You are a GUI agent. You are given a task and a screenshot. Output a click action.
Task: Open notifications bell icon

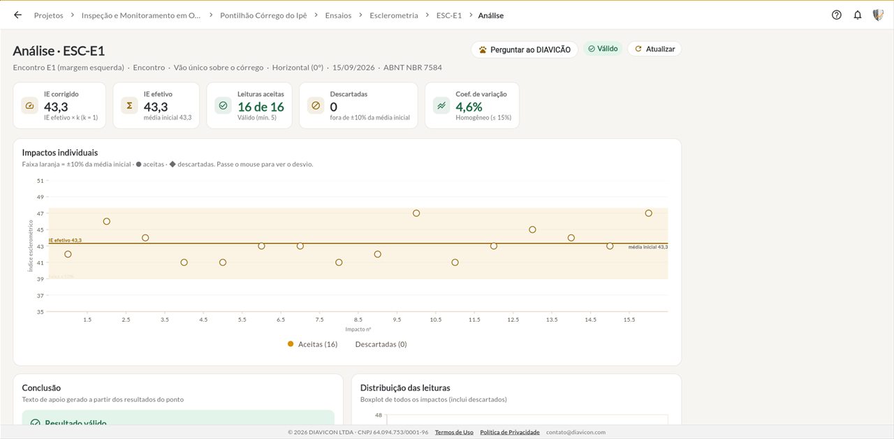coord(858,15)
